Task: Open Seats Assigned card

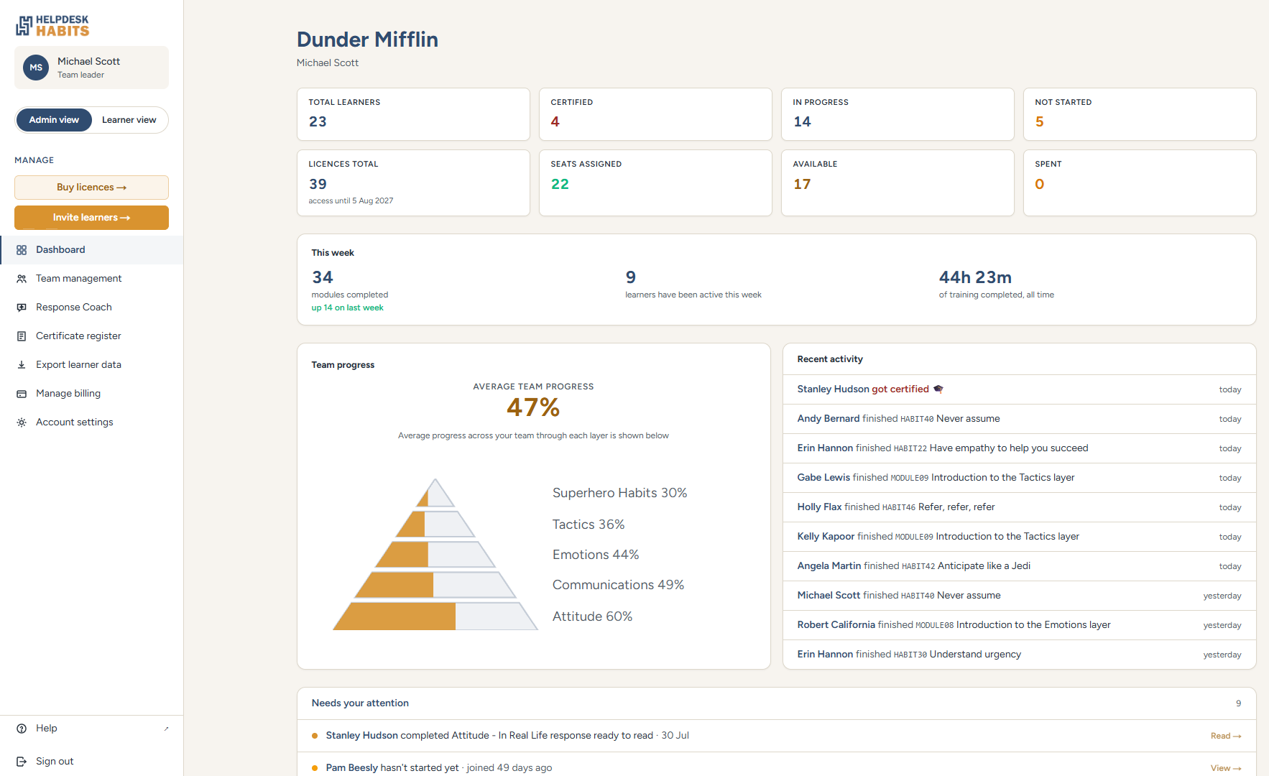Action: coord(655,183)
